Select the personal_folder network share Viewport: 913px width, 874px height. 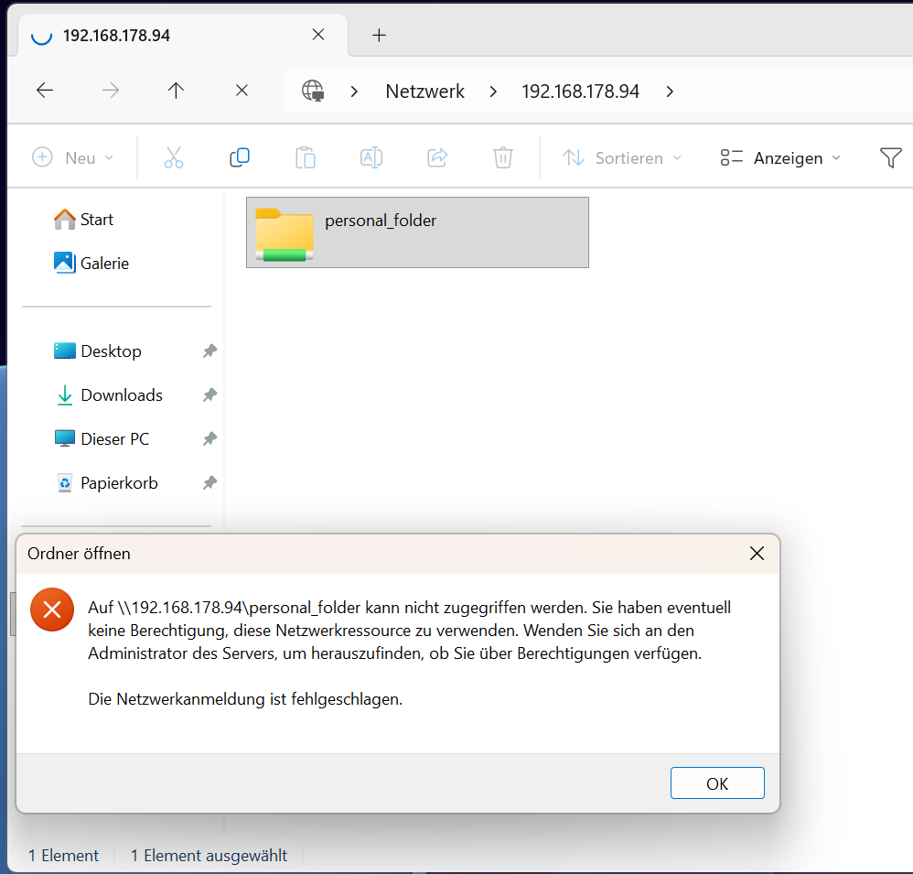tap(417, 232)
